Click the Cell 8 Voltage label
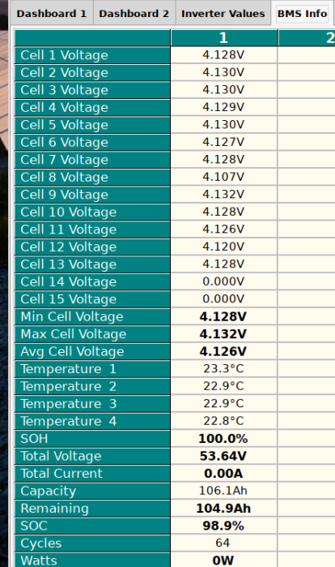The image size is (335, 567). pos(64,177)
